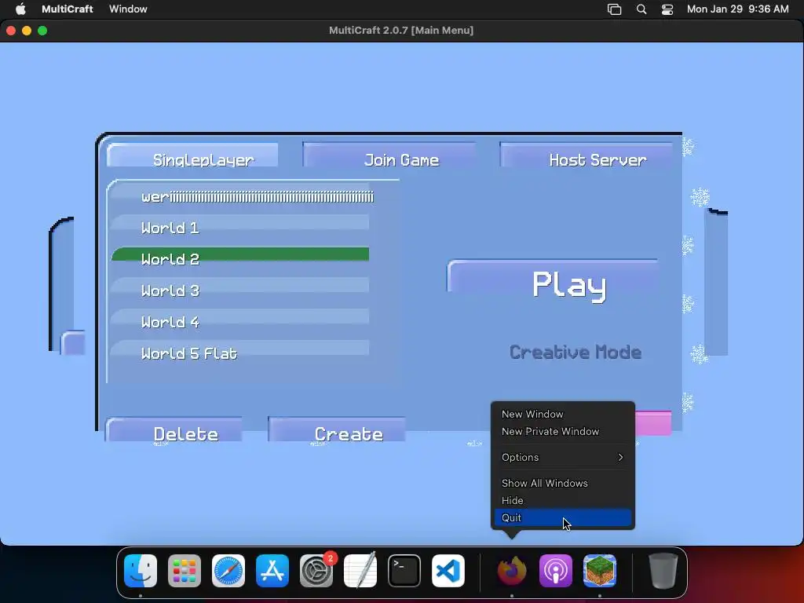Image resolution: width=804 pixels, height=603 pixels.
Task: Open the App Store dock icon
Action: pyautogui.click(x=272, y=571)
